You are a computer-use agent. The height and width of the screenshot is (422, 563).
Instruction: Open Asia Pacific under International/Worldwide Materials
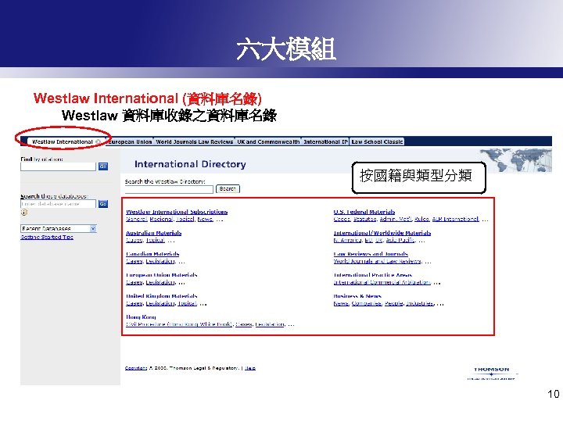[x=400, y=240]
